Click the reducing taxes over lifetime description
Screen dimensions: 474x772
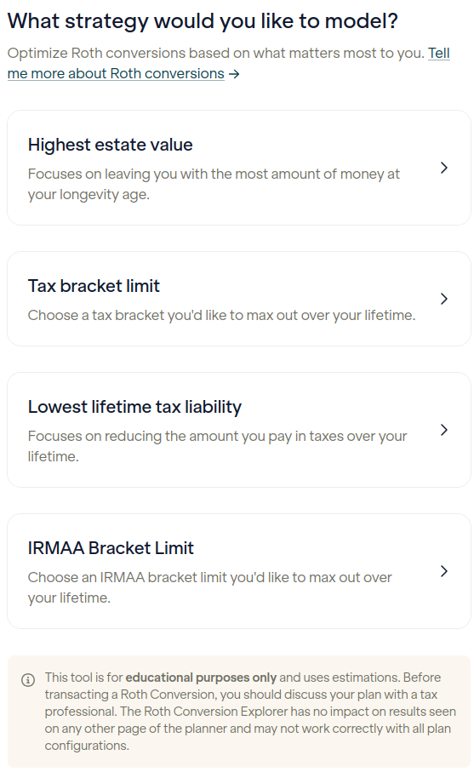[x=217, y=446]
